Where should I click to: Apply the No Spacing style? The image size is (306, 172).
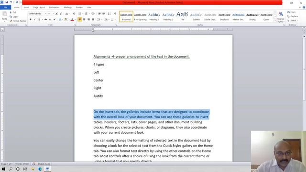pyautogui.click(x=140, y=17)
